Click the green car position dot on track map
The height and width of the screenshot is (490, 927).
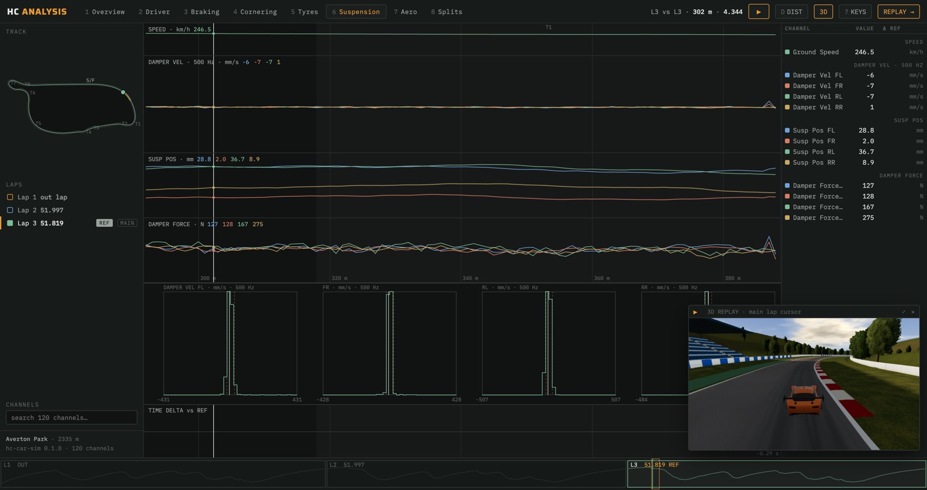[123, 92]
